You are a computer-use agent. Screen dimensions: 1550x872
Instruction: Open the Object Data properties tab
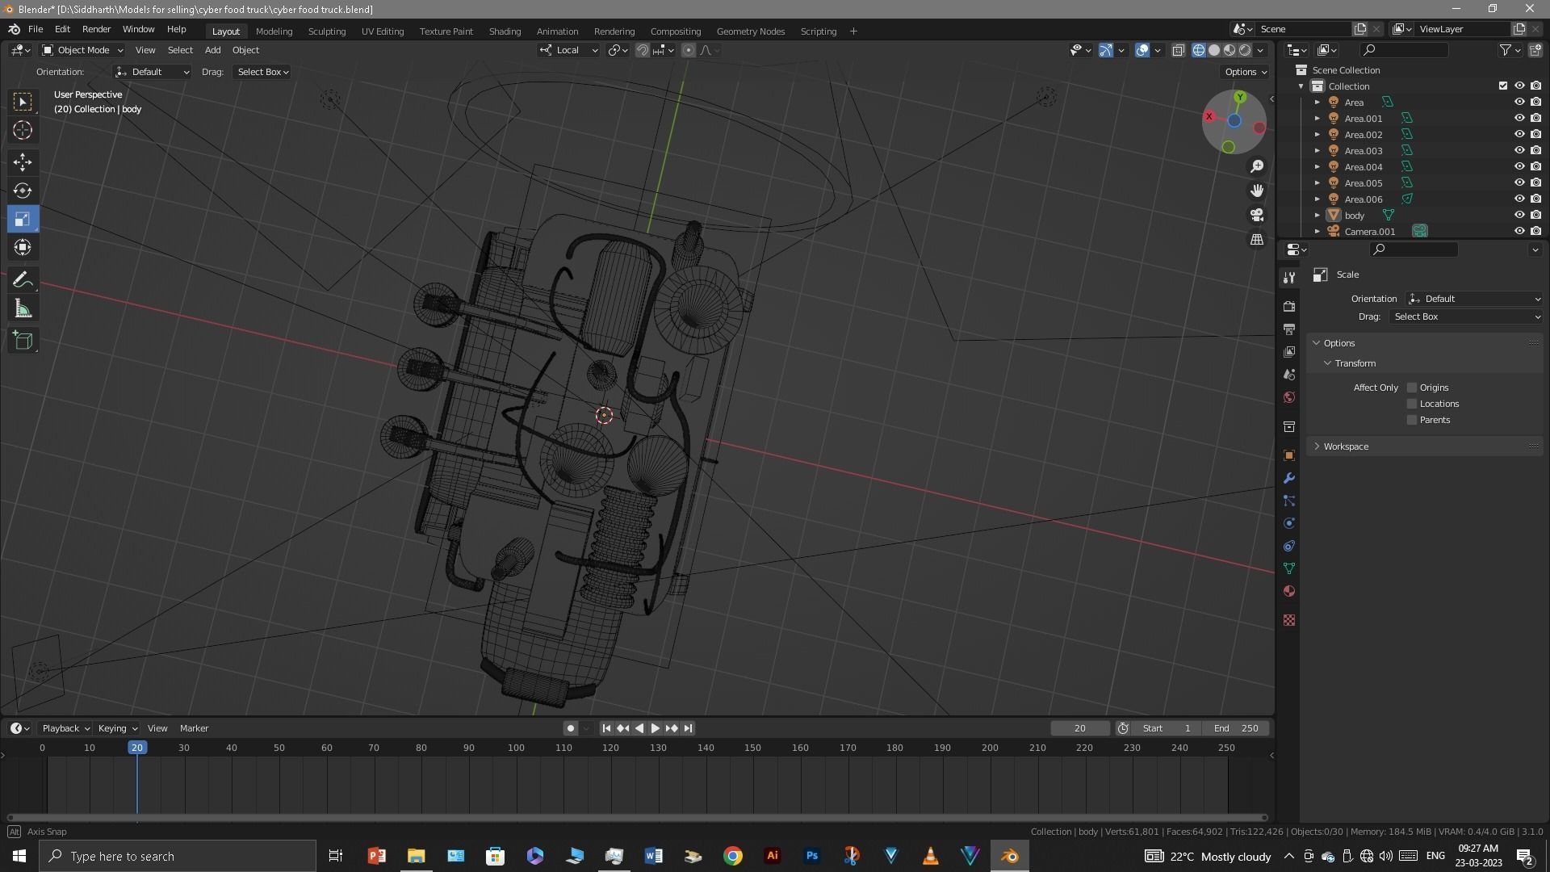(x=1289, y=568)
